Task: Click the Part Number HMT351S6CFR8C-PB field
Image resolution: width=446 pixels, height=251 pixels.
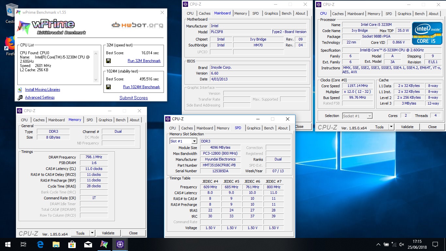Action: [220, 165]
